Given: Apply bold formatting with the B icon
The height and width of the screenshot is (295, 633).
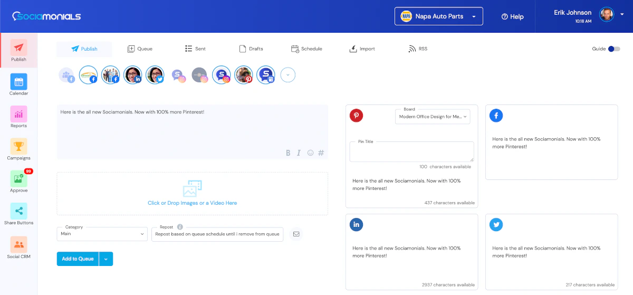Looking at the screenshot, I should [x=288, y=153].
